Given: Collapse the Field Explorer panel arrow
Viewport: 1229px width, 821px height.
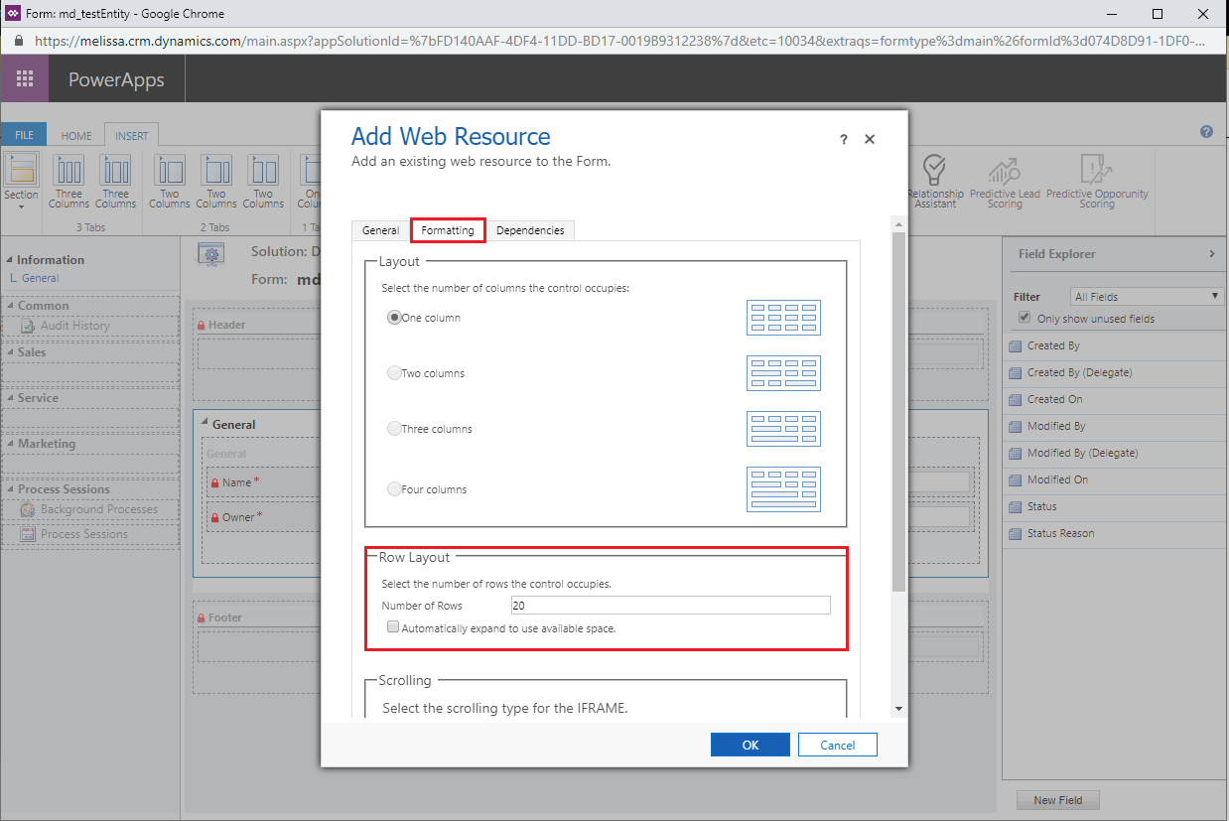Looking at the screenshot, I should pyautogui.click(x=1211, y=254).
